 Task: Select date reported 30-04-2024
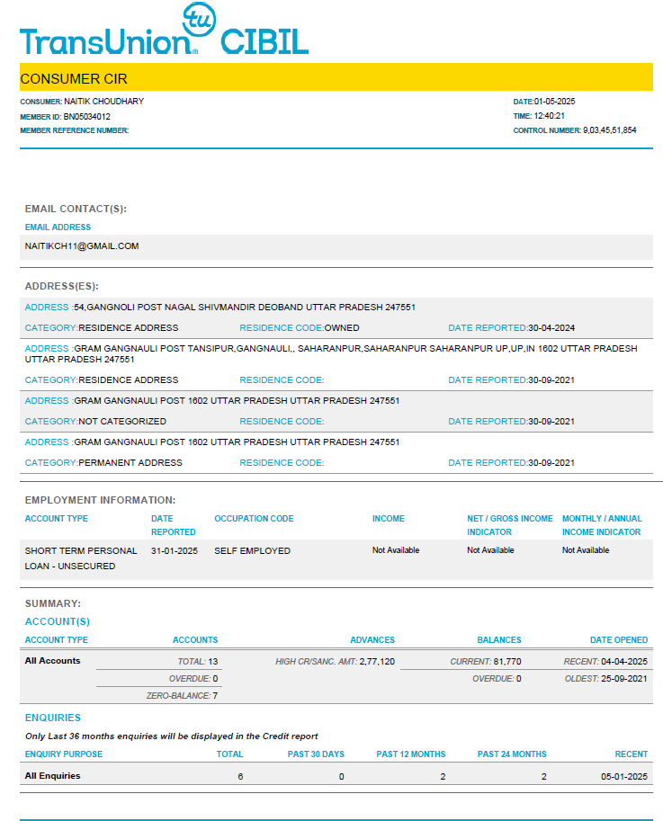coord(551,328)
